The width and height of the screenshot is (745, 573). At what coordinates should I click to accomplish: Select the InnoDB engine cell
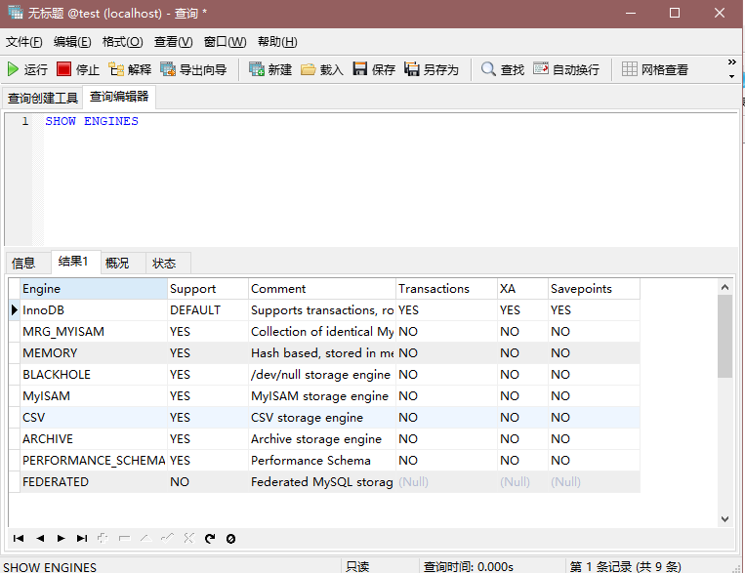[x=94, y=309]
